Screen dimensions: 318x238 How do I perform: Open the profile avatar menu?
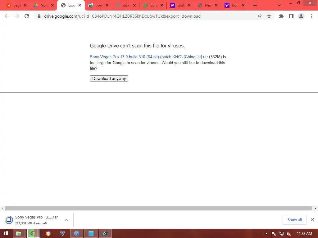tap(301, 16)
